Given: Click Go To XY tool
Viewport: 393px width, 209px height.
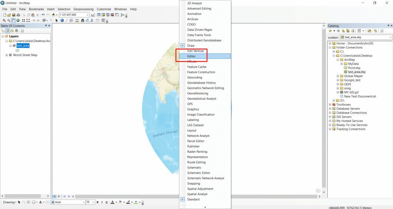Looking at the screenshot, I should click(92, 21).
